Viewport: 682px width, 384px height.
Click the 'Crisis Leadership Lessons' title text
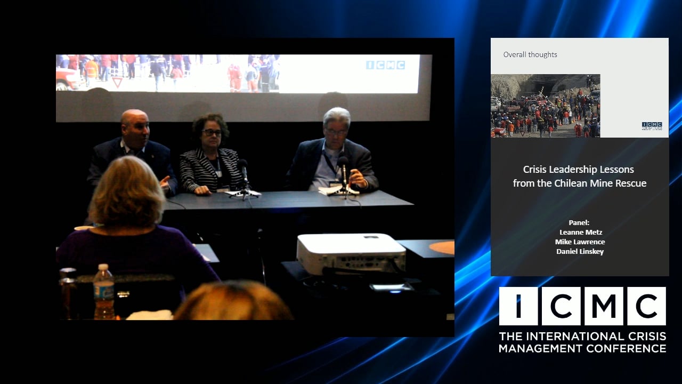(579, 170)
